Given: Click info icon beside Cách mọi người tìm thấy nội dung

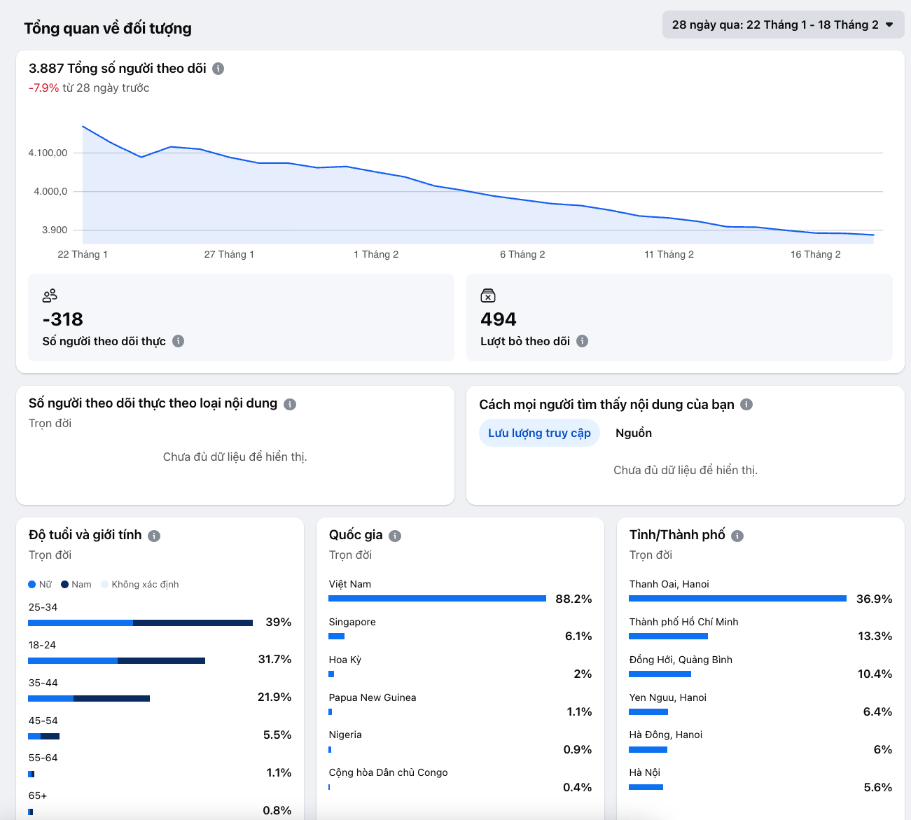Looking at the screenshot, I should tap(746, 405).
